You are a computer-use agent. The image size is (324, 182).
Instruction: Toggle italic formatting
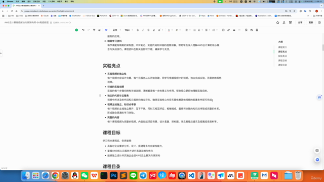click(x=143, y=30)
